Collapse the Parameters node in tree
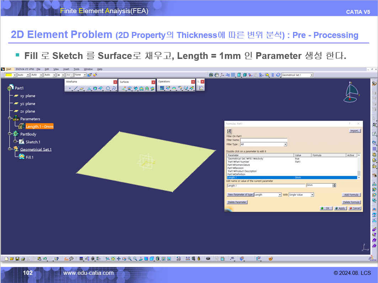 click(x=10, y=119)
